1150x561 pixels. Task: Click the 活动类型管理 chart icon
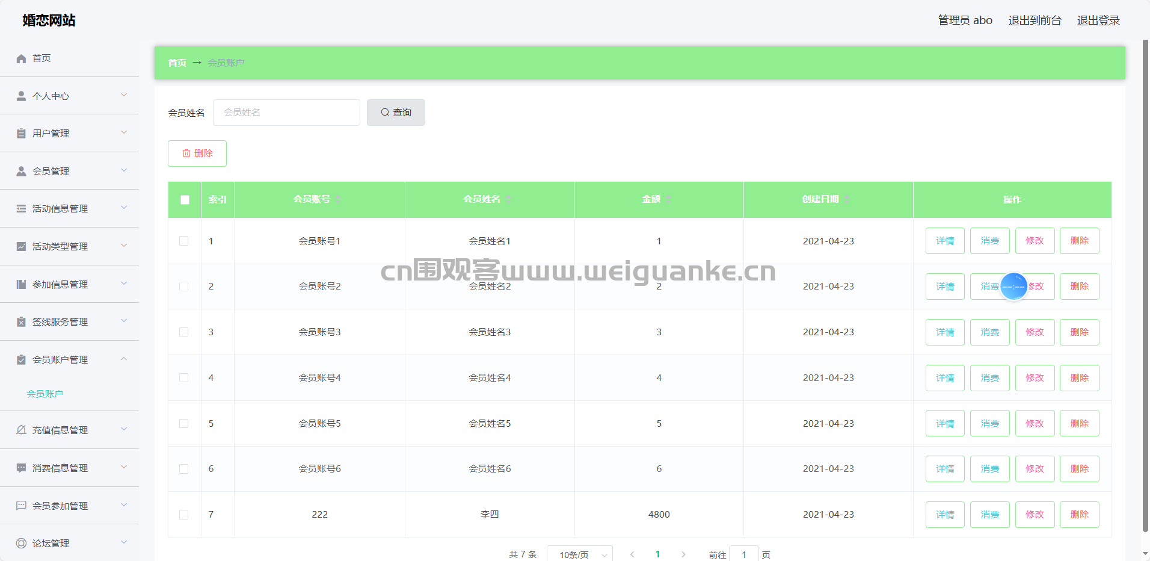point(21,246)
